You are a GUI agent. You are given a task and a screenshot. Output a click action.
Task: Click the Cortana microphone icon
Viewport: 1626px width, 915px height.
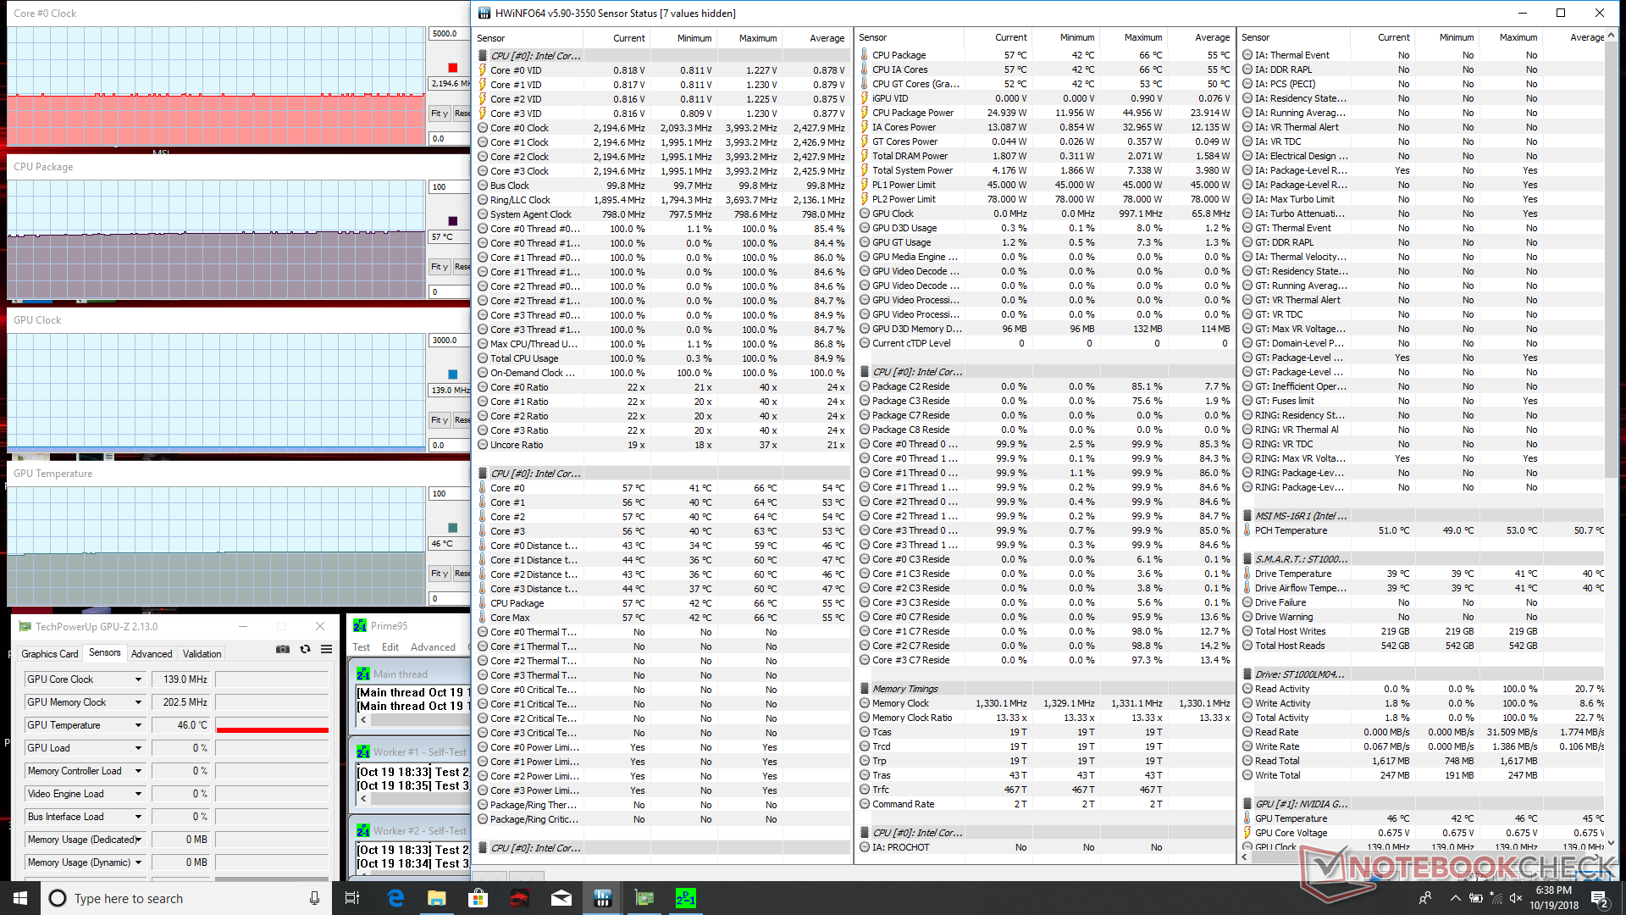point(314,898)
